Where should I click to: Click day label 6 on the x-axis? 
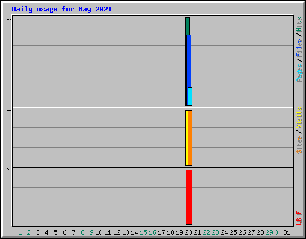point(65,232)
